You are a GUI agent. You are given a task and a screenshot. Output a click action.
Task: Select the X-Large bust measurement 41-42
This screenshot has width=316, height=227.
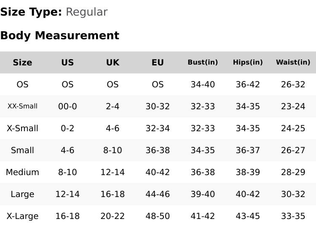(x=203, y=216)
